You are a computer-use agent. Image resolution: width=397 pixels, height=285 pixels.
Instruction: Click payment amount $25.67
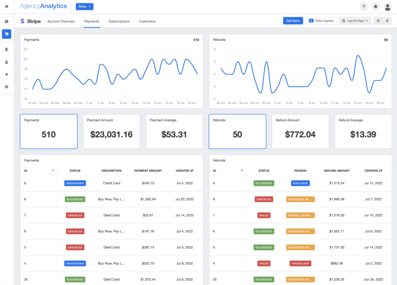click(x=148, y=215)
